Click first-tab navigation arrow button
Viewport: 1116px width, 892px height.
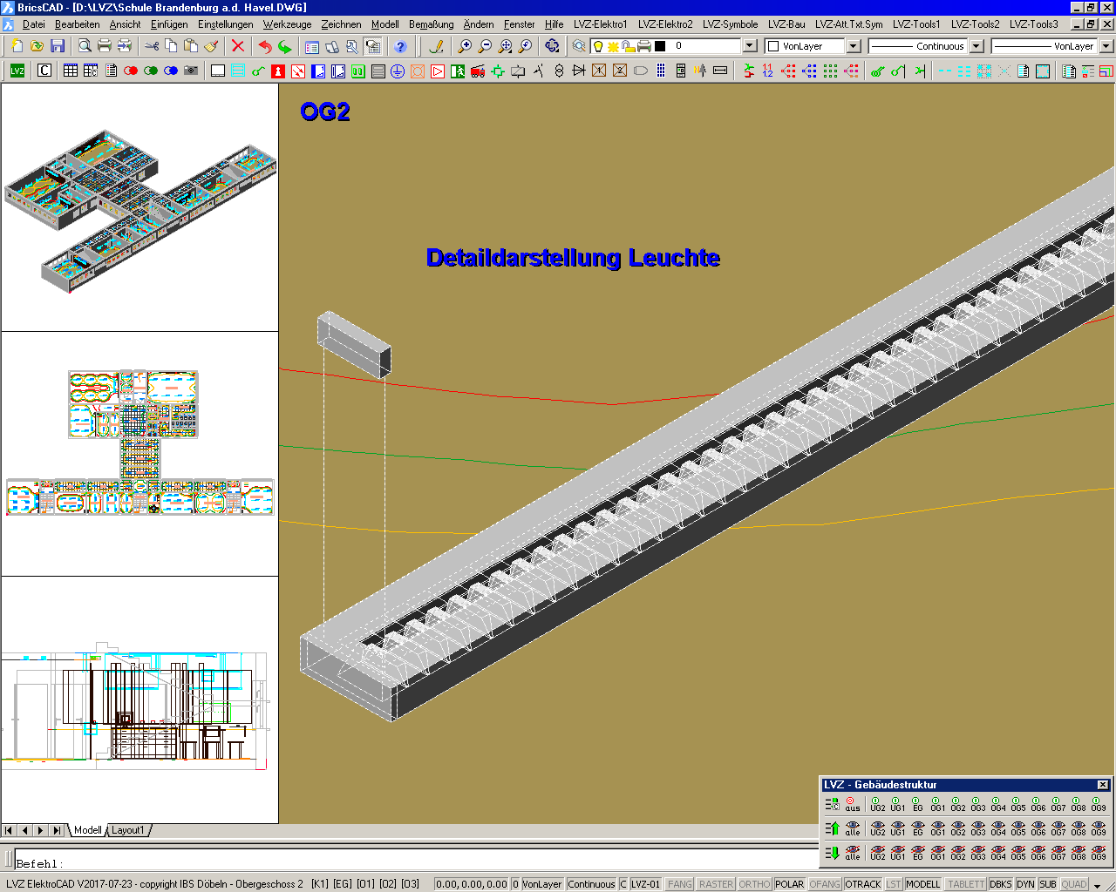9,830
